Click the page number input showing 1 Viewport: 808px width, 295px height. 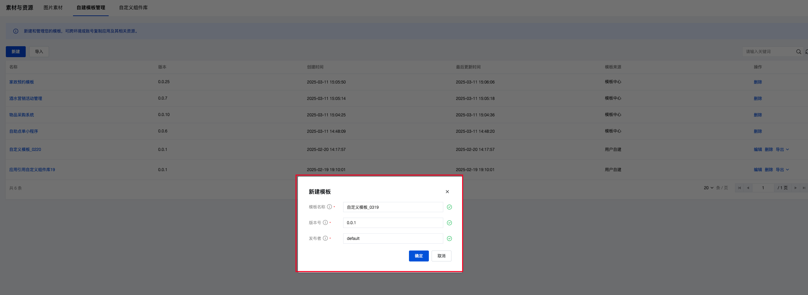[x=763, y=188]
